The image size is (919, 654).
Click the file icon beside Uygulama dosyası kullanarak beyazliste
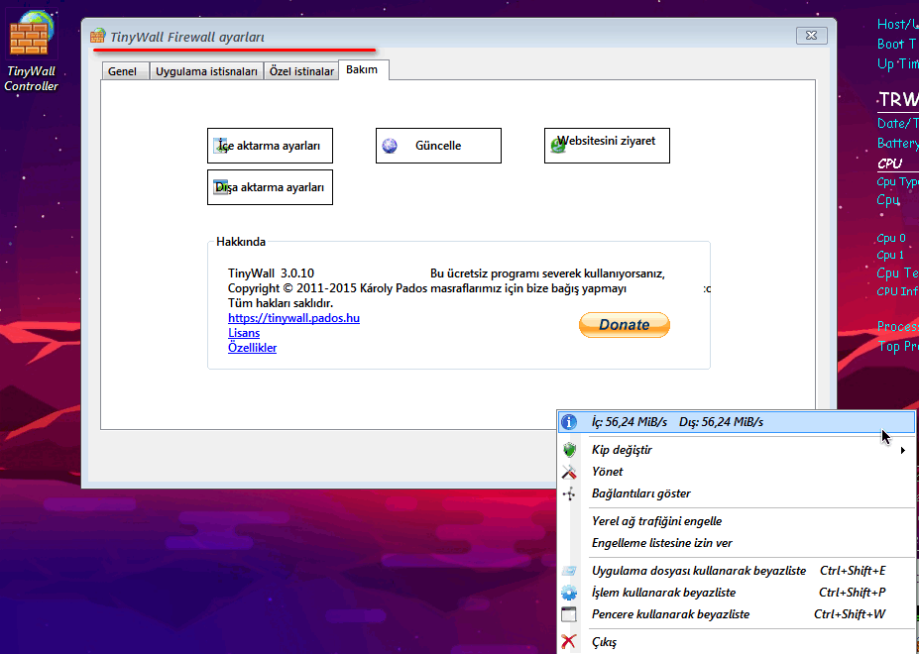569,571
